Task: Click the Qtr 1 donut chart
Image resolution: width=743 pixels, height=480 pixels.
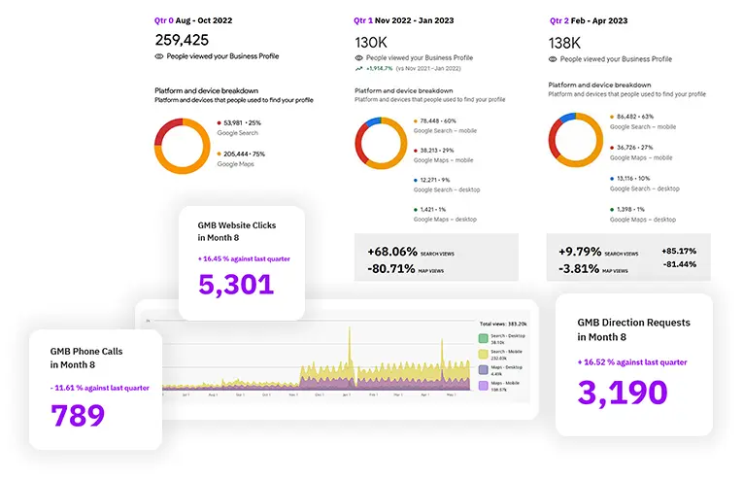Action: (381, 143)
